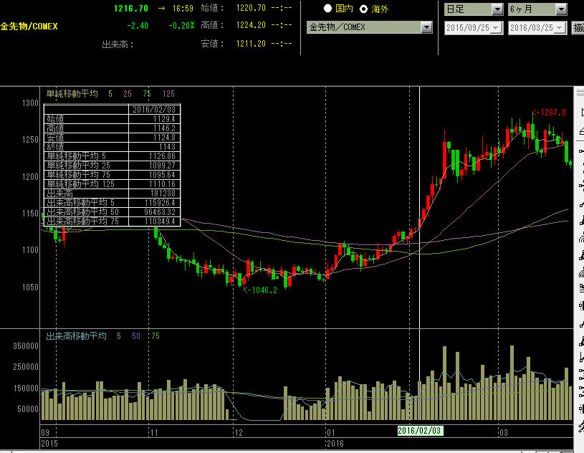The width and height of the screenshot is (584, 453).
Task: Open the 金先物/COMEX instrument dropdown
Action: click(x=426, y=27)
